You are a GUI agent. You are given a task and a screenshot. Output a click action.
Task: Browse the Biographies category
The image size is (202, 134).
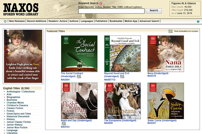(x=13, y=97)
